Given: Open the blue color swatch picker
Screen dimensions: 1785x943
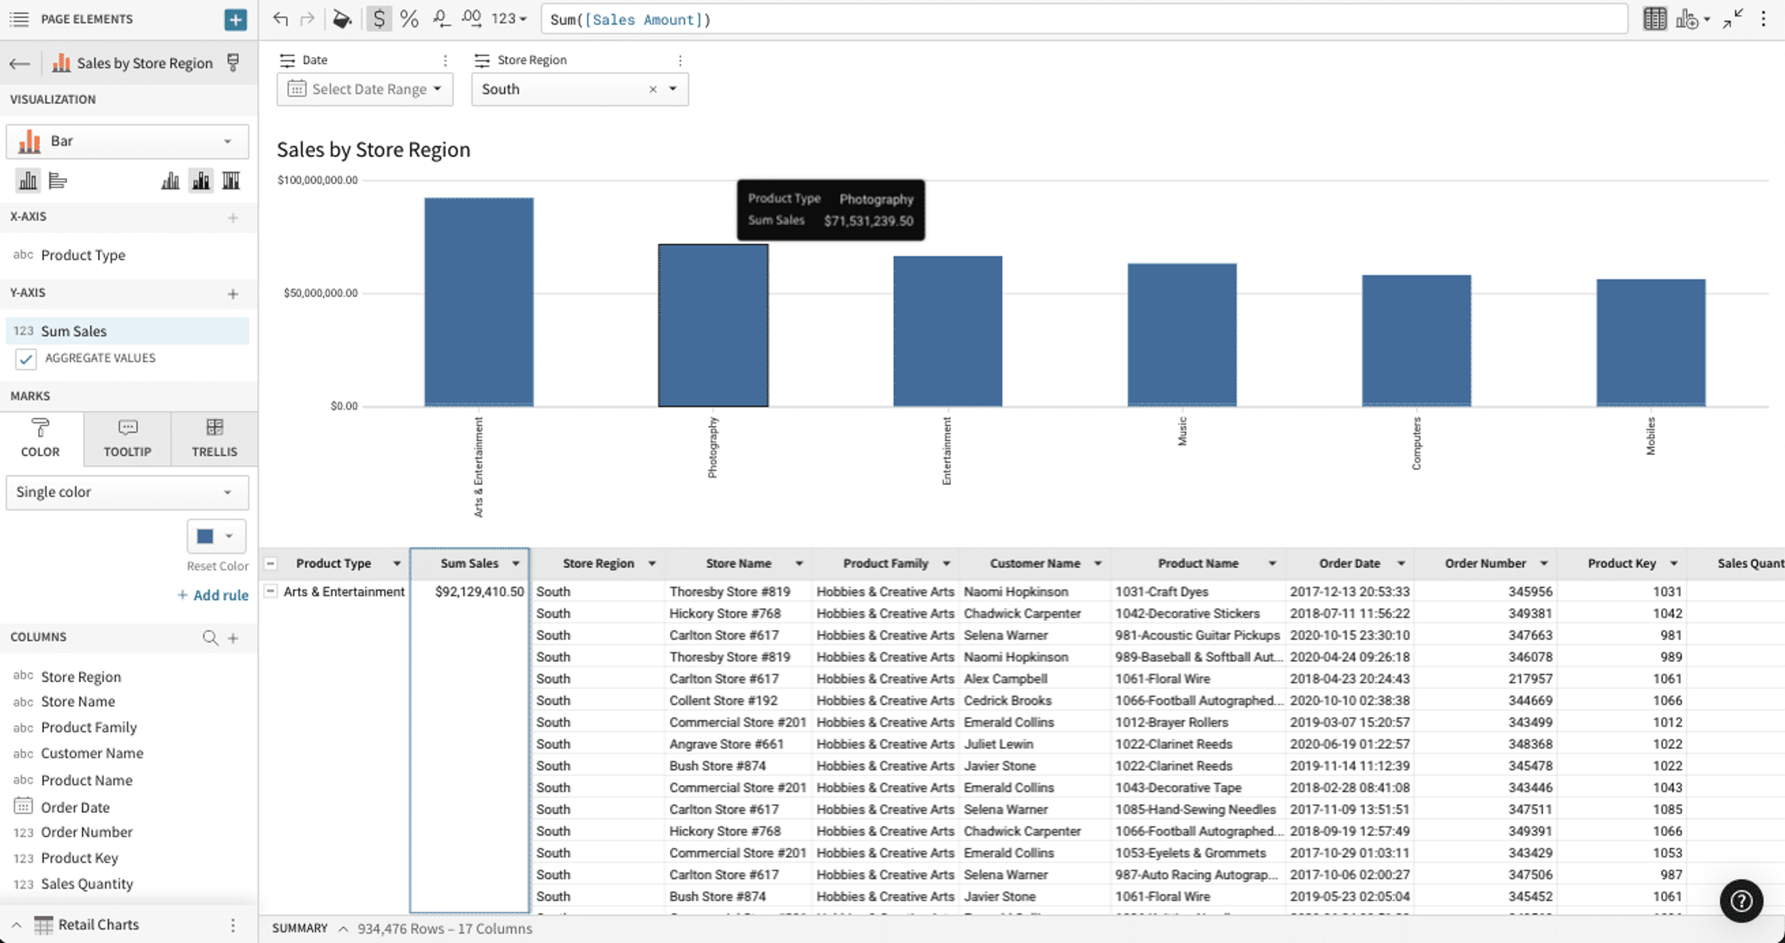Looking at the screenshot, I should pos(216,536).
